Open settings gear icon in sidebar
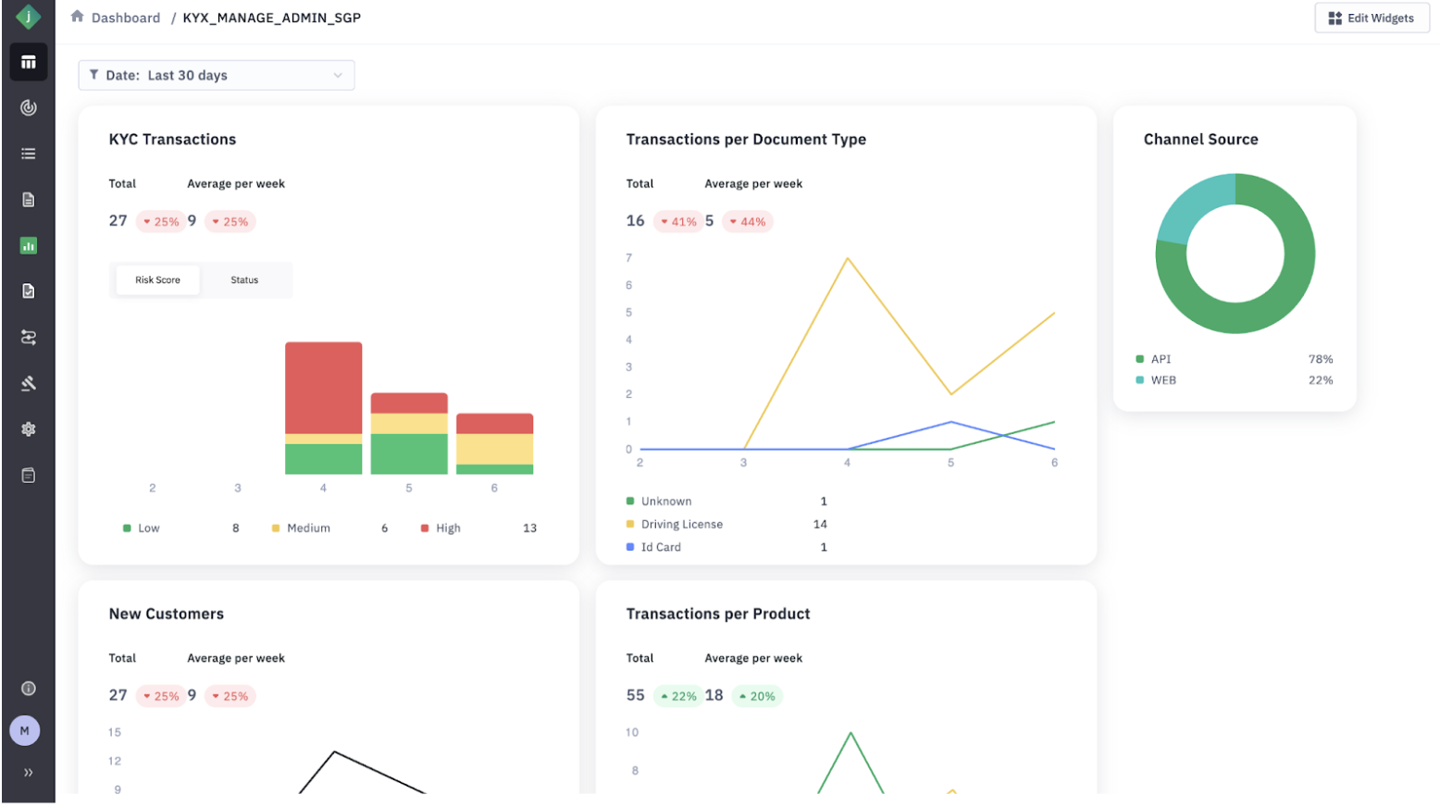1440x807 pixels. (29, 429)
